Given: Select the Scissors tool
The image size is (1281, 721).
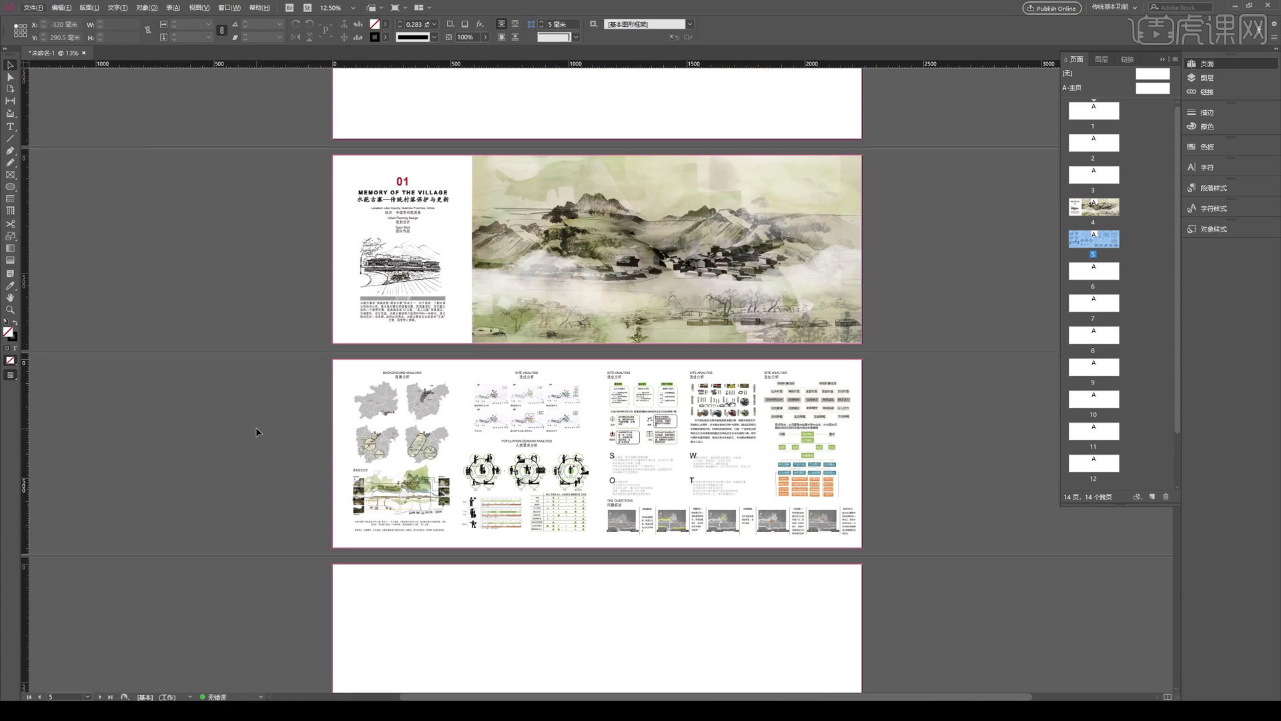Looking at the screenshot, I should (10, 224).
